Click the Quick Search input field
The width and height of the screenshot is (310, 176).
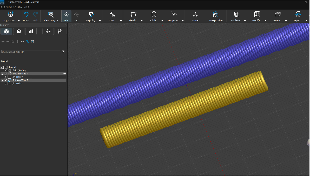(31, 52)
